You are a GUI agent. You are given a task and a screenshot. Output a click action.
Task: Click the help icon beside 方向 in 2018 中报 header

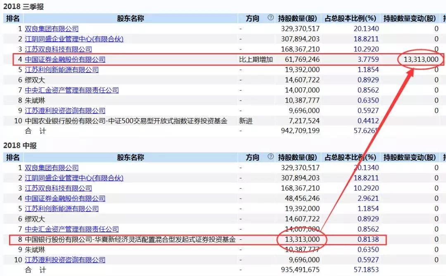[270, 157]
